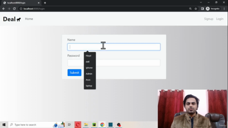The height and width of the screenshot is (128, 228).
Task: Open the side panel icon
Action: [x=202, y=9]
